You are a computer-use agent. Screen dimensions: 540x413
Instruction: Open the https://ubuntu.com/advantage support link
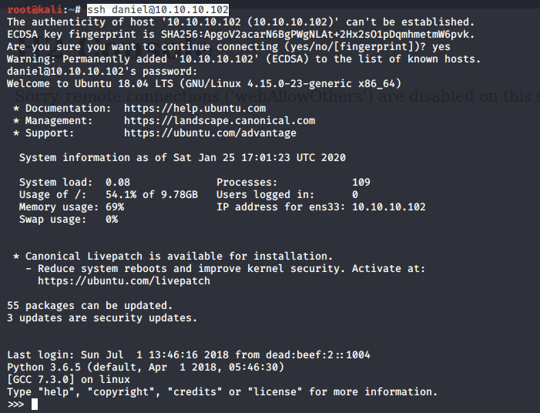pyautogui.click(x=210, y=133)
